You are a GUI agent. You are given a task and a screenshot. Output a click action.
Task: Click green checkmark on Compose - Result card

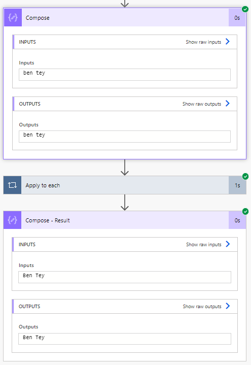[245, 211]
